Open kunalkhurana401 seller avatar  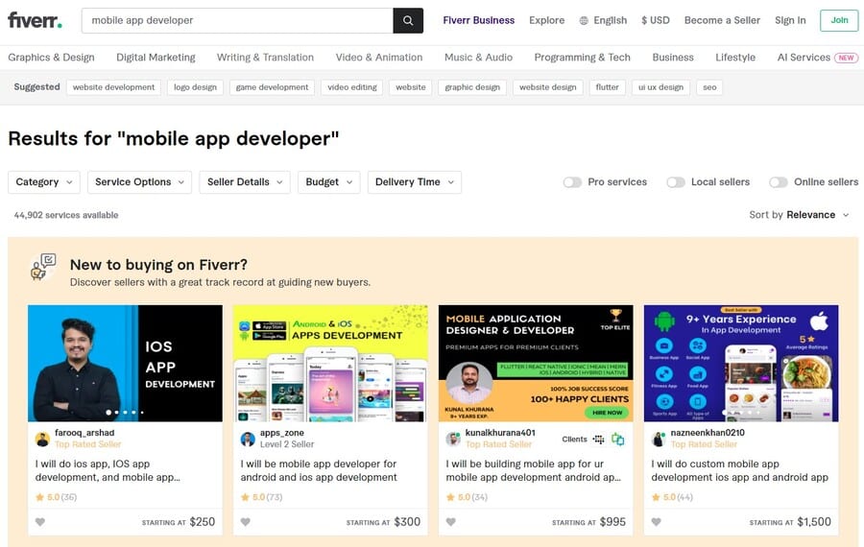(453, 439)
